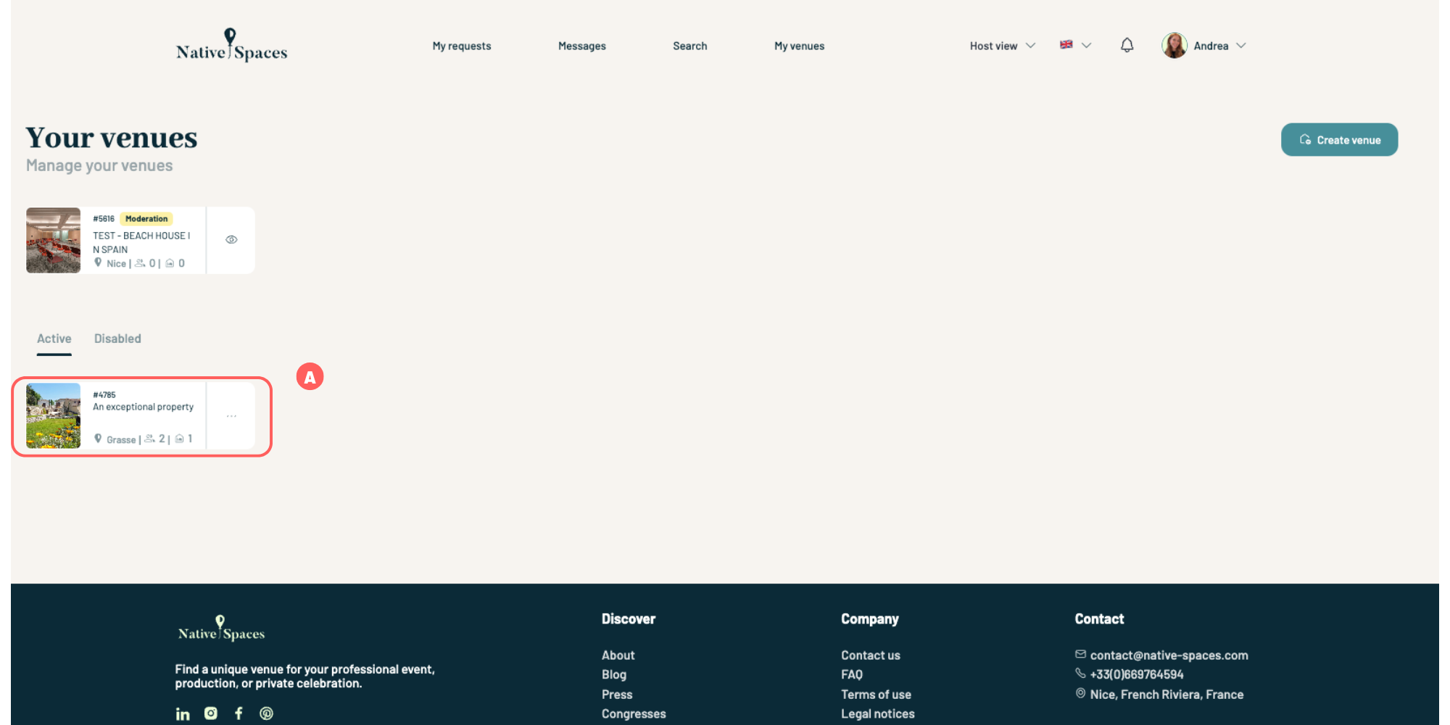Click Andrea's profile avatar
The image size is (1450, 725).
[1174, 46]
